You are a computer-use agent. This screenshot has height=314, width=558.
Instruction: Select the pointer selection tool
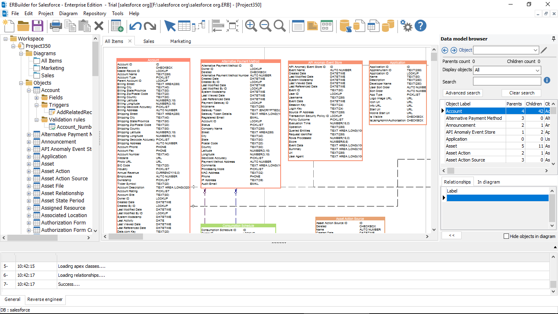[170, 26]
